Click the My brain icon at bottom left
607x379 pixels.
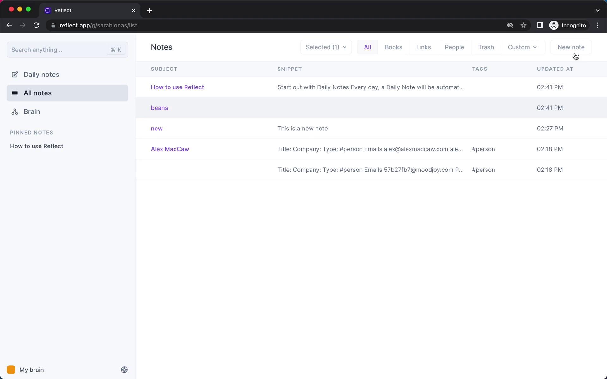pyautogui.click(x=11, y=370)
